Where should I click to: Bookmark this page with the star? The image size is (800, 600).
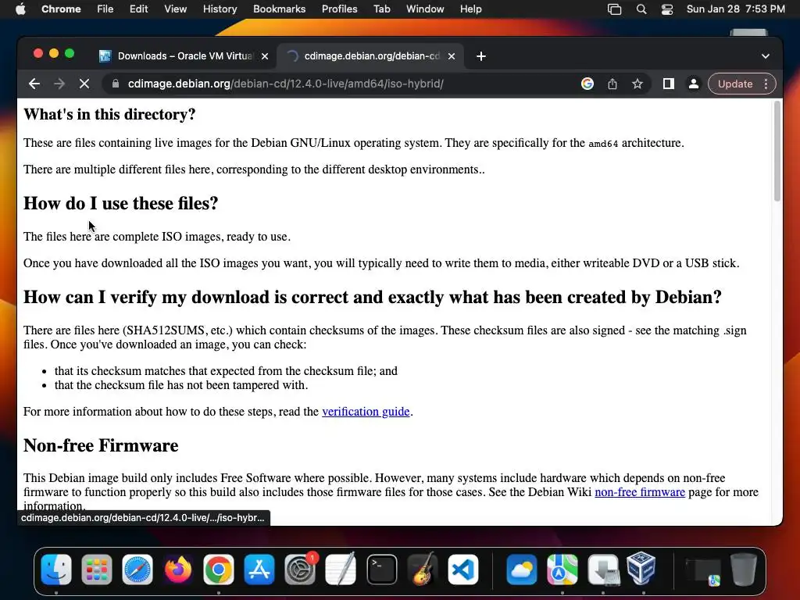637,84
